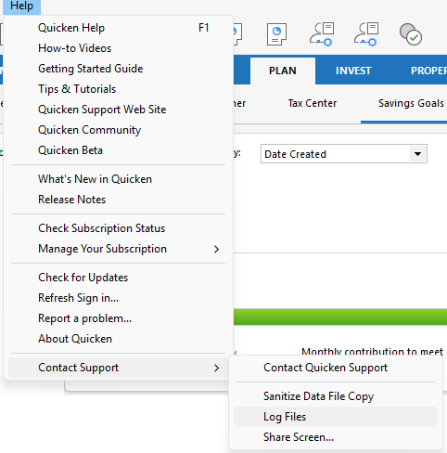This screenshot has width=447, height=453.
Task: Click the first person-with-document toolbar icon
Action: pyautogui.click(x=322, y=34)
